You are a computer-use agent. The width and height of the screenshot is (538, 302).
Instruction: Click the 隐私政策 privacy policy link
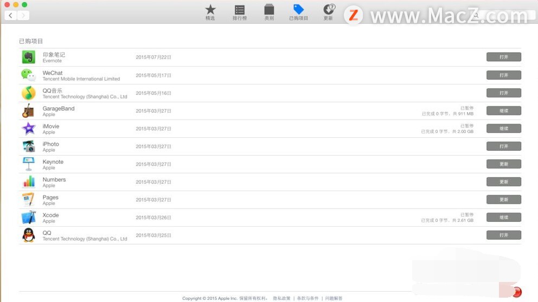281,298
